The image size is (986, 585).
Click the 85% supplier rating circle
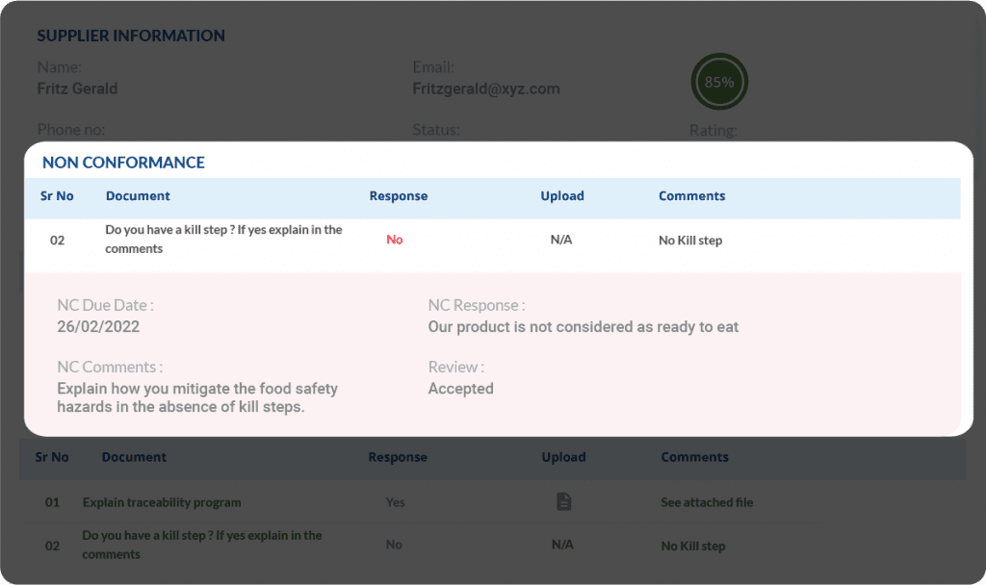point(719,83)
